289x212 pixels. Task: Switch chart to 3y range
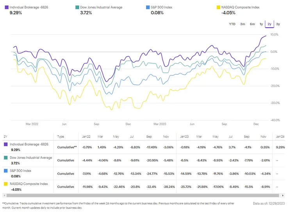[x=278, y=24]
